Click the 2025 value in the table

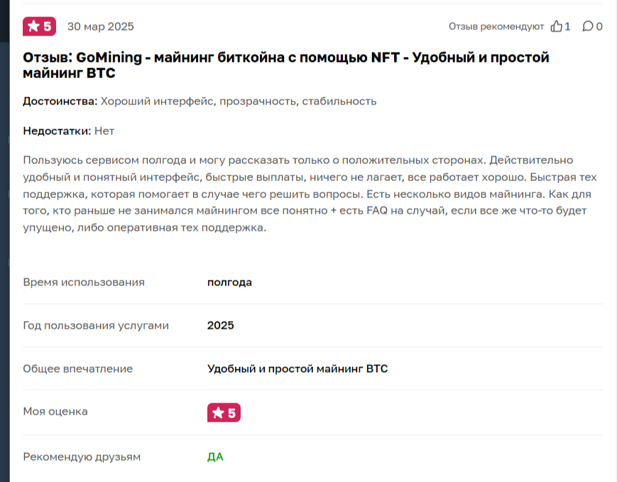(x=220, y=325)
